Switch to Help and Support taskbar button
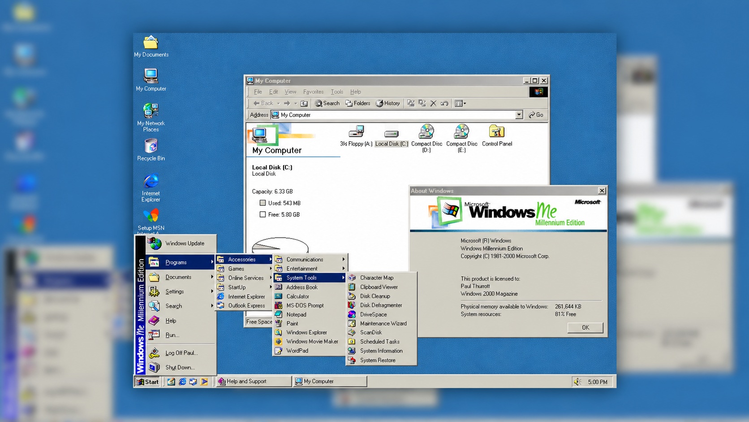Screen dimensions: 749x422 (x=254, y=382)
